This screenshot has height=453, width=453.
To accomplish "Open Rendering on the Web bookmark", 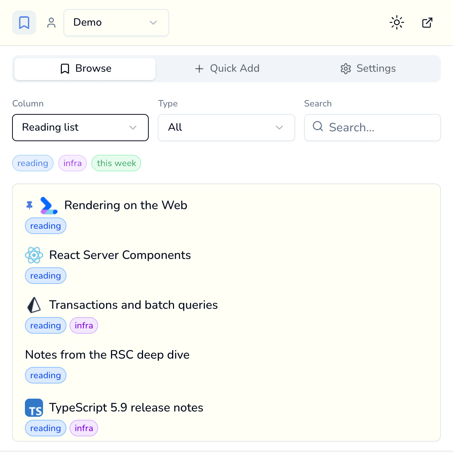I will (126, 205).
